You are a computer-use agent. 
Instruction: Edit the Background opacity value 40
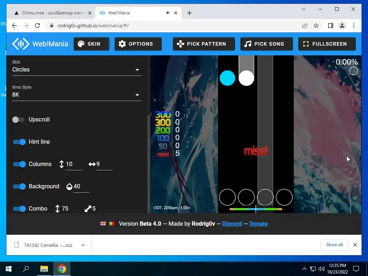click(x=82, y=187)
